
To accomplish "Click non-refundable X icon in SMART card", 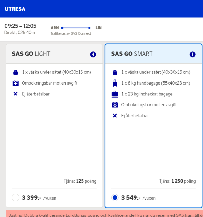I will tap(115, 116).
